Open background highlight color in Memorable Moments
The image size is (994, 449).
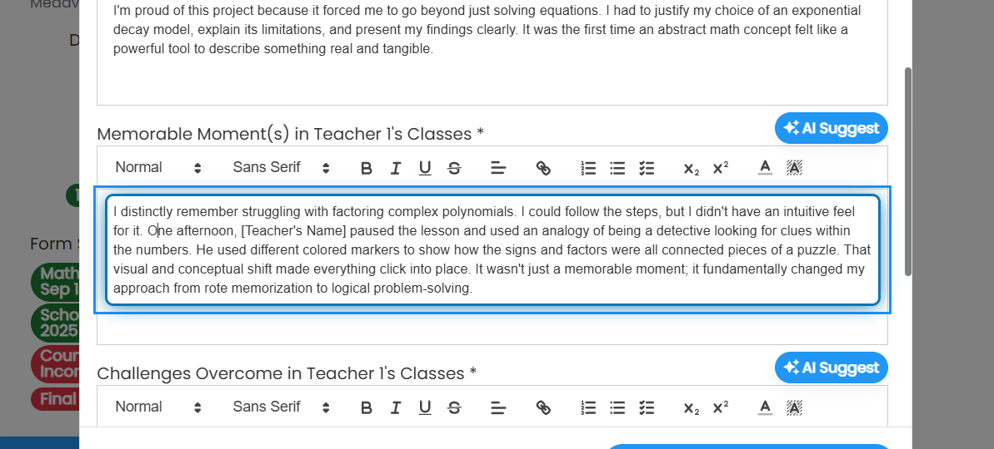coord(794,168)
